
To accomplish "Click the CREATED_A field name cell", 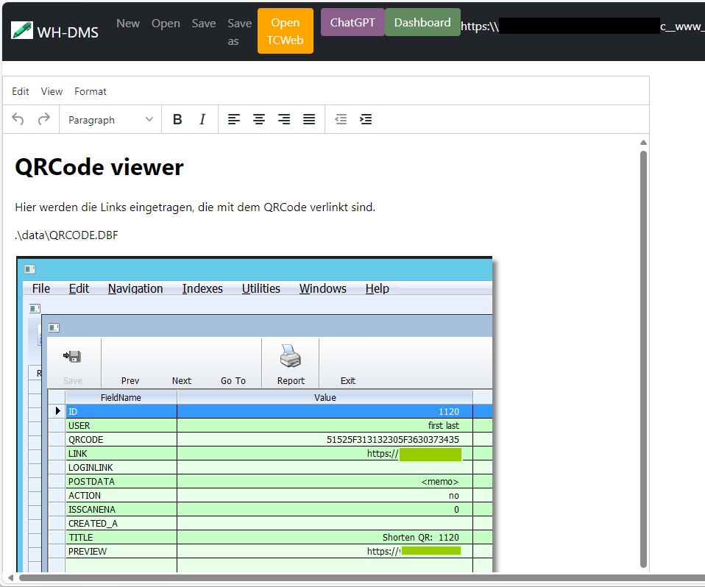I will pyautogui.click(x=121, y=523).
